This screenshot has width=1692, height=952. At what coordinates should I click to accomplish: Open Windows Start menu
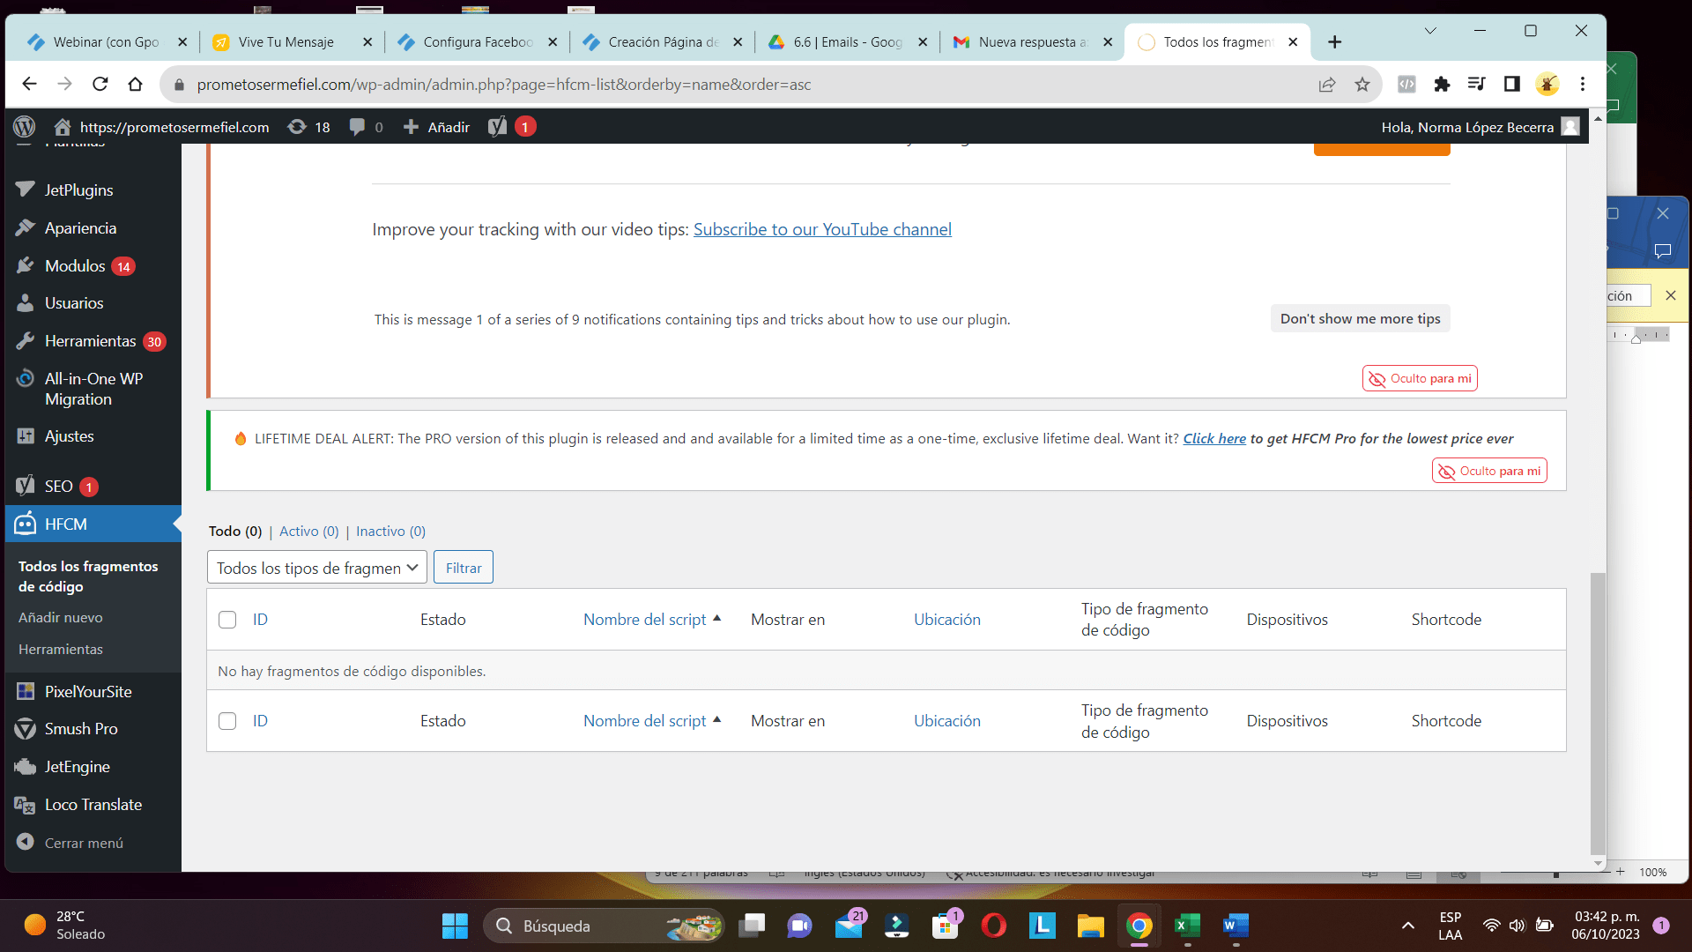[x=455, y=926]
